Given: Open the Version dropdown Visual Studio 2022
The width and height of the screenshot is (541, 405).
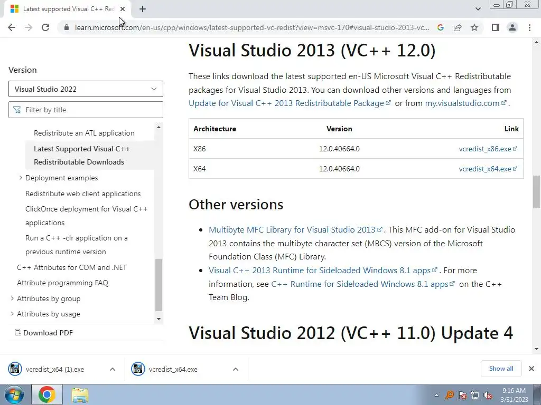Looking at the screenshot, I should [x=86, y=89].
